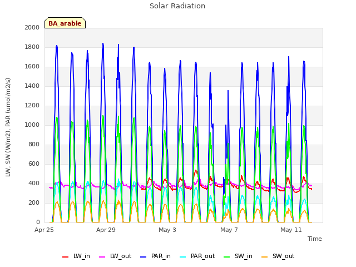Click the 1000 y-axis tick label
Image resolution: width=356 pixels, height=267 pixels.
pyautogui.click(x=32, y=125)
